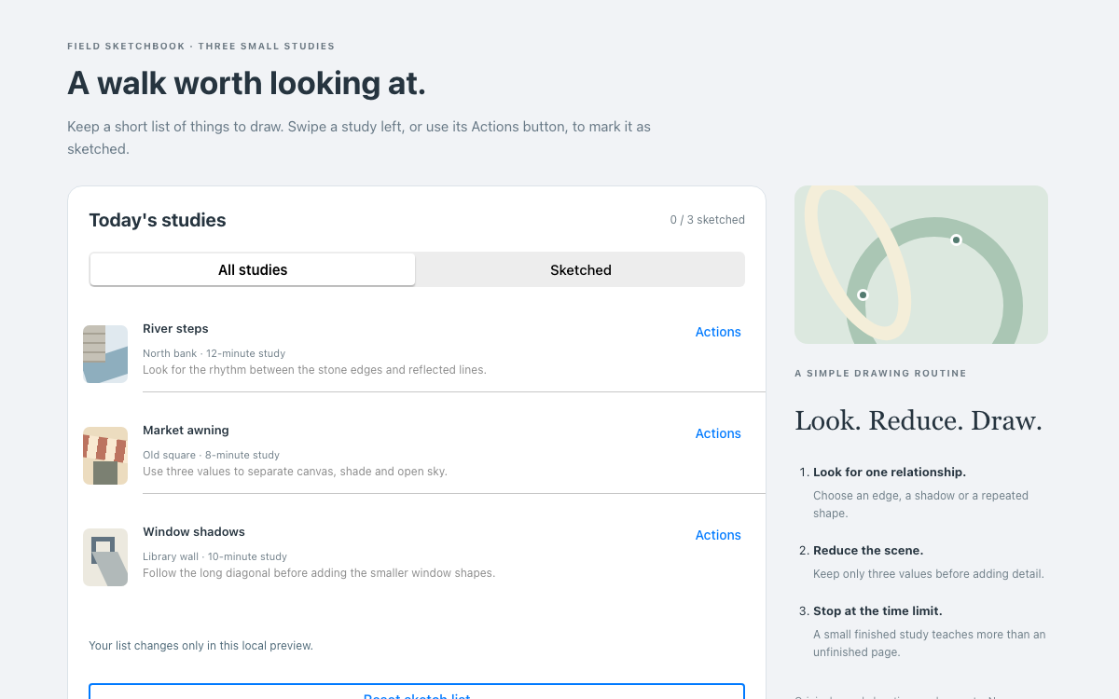The width and height of the screenshot is (1119, 699).
Task: Click the 'Your list changes only' note
Action: point(200,645)
